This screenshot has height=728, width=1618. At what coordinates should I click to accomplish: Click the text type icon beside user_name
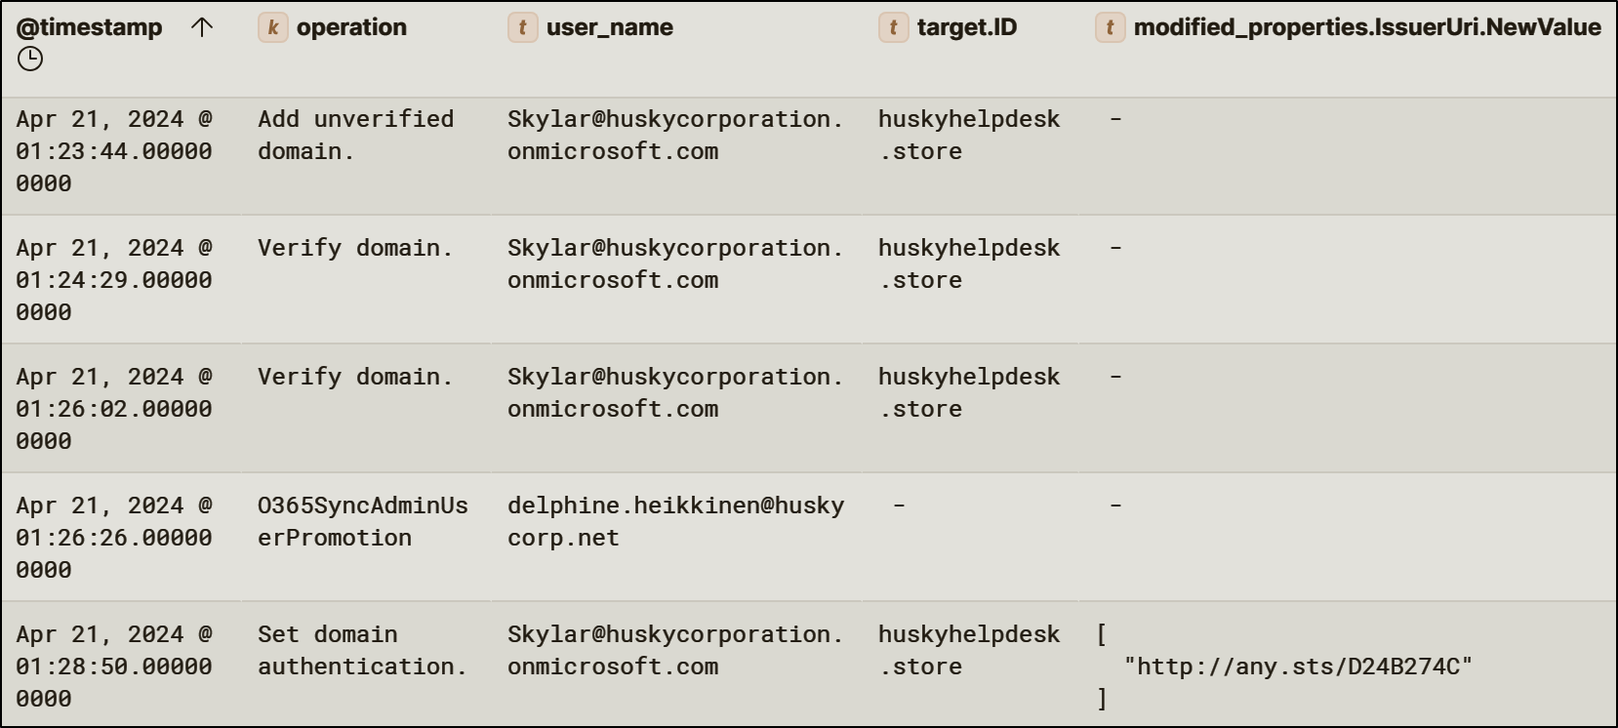pos(522,27)
